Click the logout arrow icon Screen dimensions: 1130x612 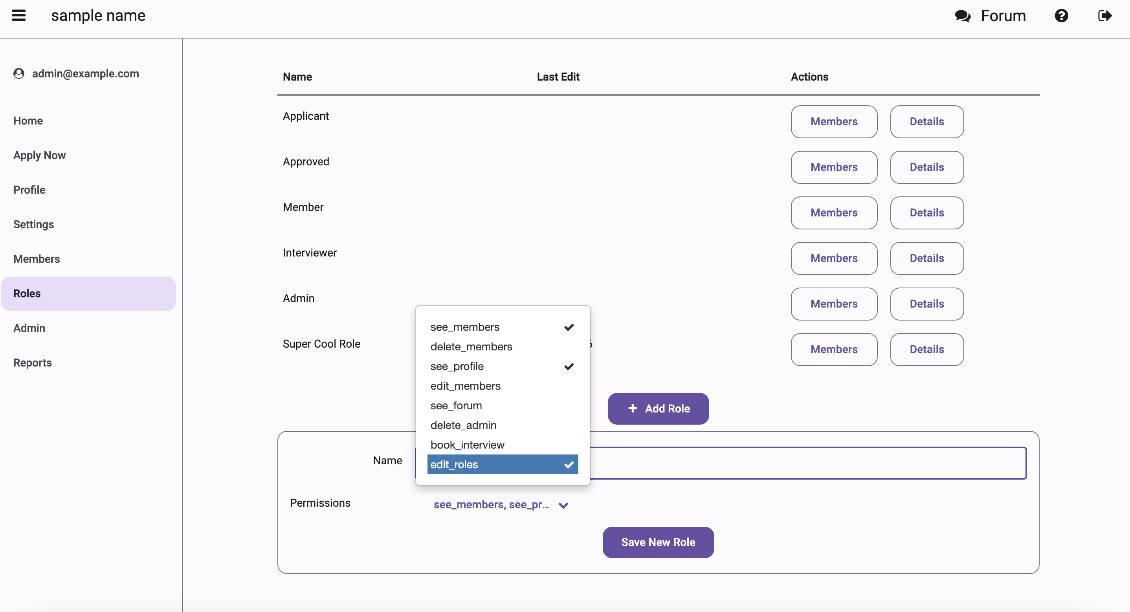(x=1104, y=16)
